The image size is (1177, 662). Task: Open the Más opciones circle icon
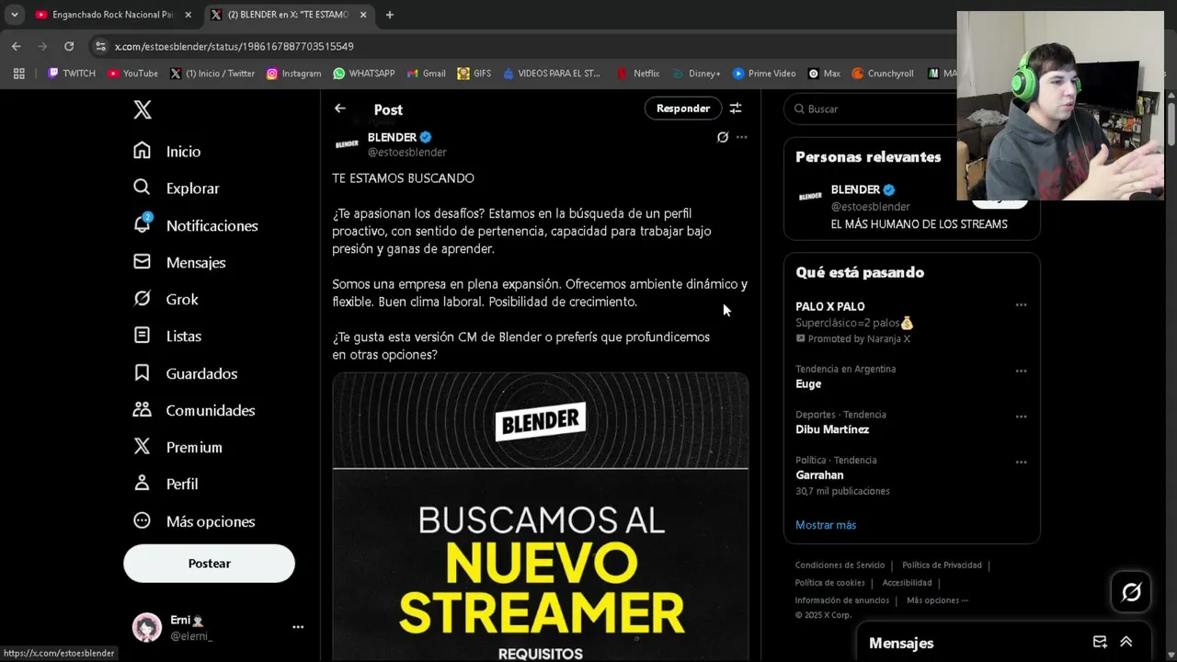click(142, 520)
